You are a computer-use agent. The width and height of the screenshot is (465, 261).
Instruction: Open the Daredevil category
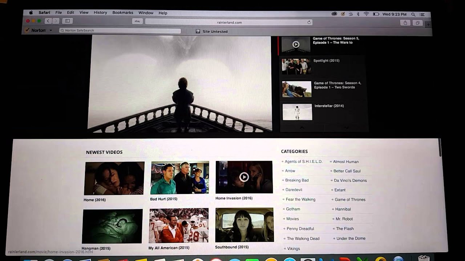tap(294, 190)
